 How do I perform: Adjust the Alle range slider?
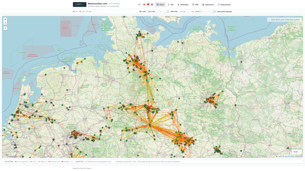point(200,11)
